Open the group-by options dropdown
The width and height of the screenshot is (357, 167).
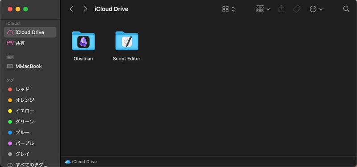[263, 9]
